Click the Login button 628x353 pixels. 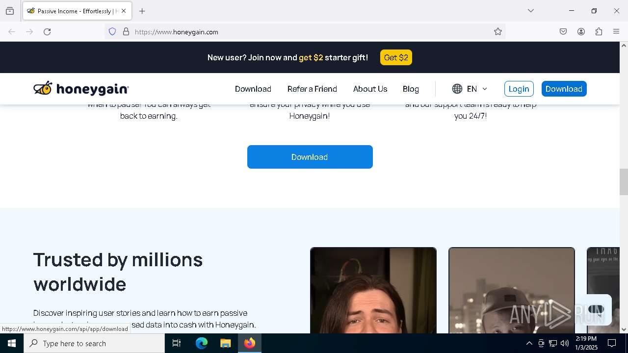(519, 89)
